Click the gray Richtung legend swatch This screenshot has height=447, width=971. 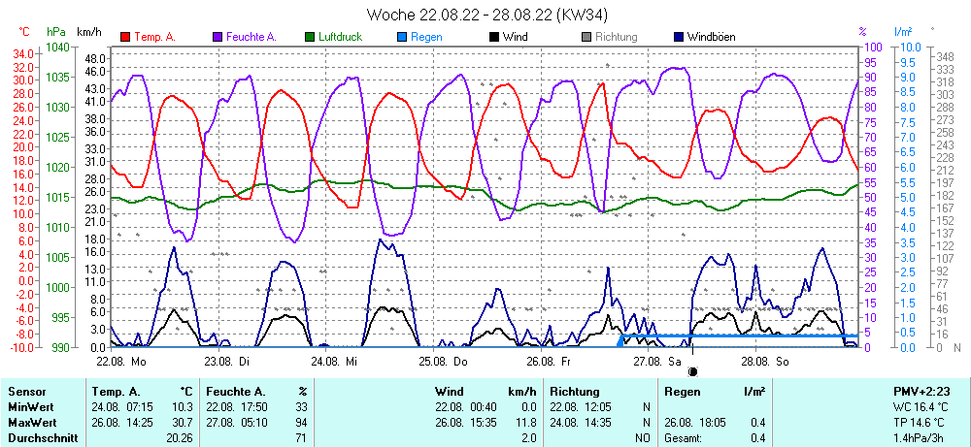586,38
